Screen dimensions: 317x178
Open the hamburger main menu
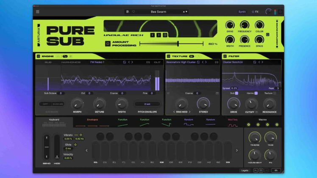click(38, 12)
